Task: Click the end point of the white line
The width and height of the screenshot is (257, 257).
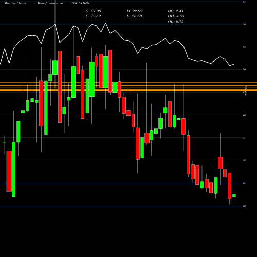Action: click(234, 64)
